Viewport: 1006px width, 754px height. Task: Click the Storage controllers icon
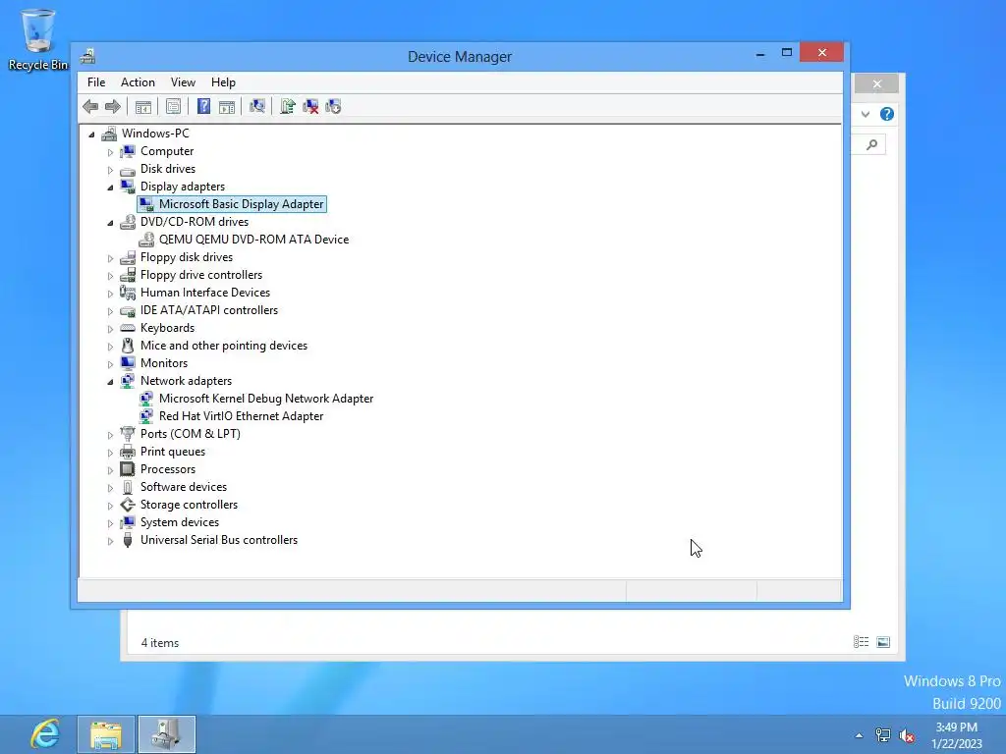[x=128, y=505]
